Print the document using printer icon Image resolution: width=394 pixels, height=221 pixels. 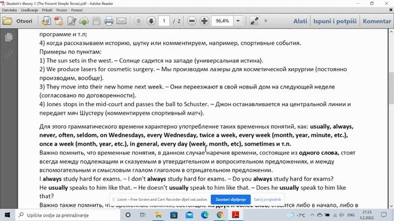click(109, 21)
